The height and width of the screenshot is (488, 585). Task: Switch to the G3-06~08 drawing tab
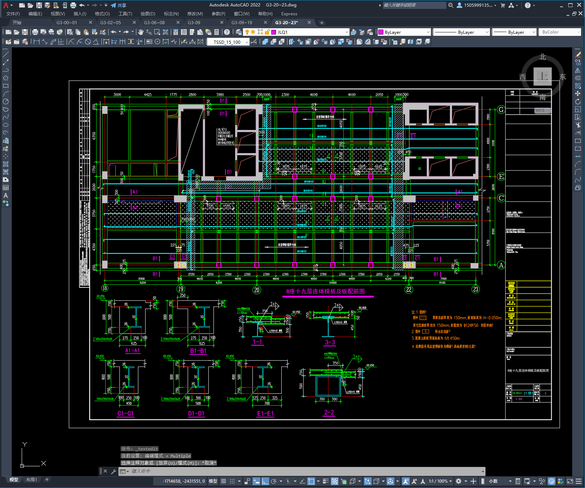pos(154,22)
